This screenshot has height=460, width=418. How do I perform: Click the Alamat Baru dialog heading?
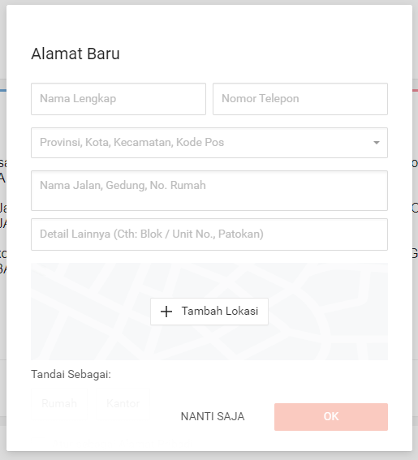point(75,54)
